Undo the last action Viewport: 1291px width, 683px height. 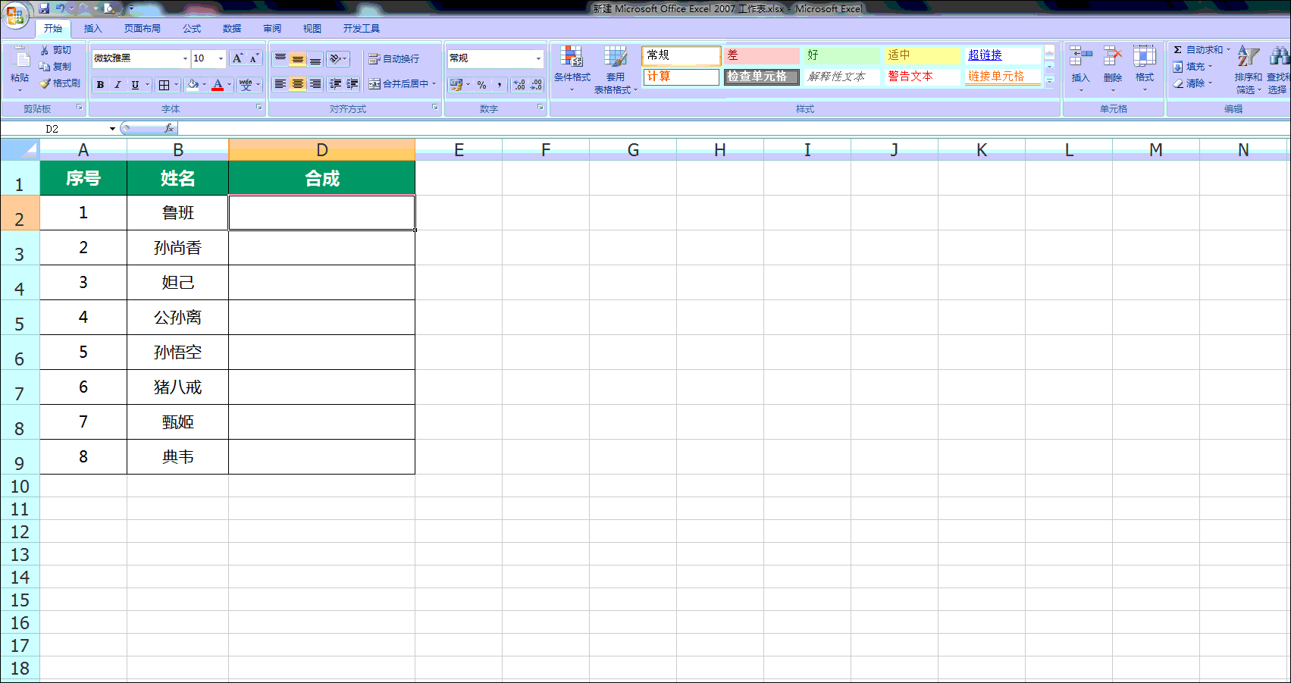pyautogui.click(x=60, y=8)
